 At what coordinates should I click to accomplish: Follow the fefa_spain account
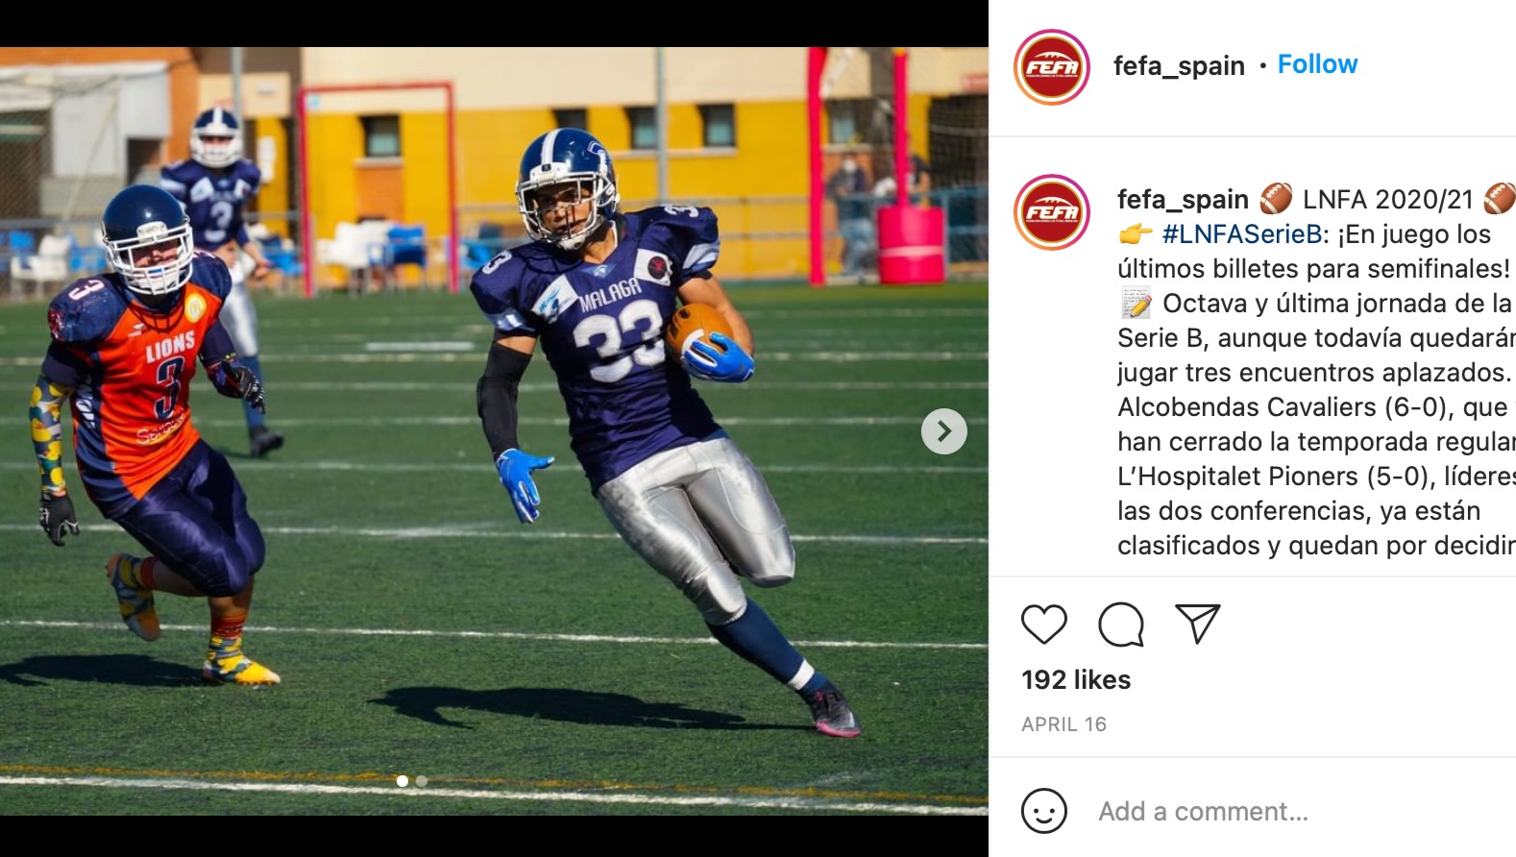tap(1317, 64)
